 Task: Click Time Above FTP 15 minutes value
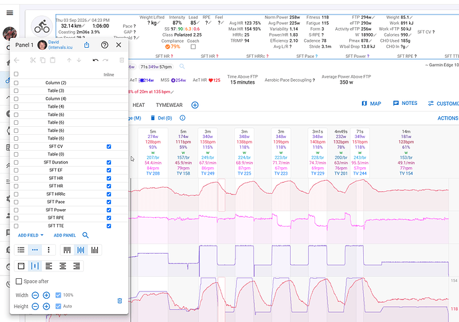pos(242,82)
